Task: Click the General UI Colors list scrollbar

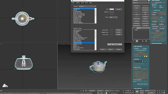Action: pyautogui.click(x=96, y=40)
